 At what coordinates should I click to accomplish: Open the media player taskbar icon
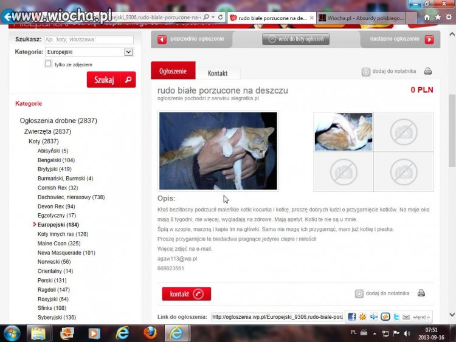(94, 333)
